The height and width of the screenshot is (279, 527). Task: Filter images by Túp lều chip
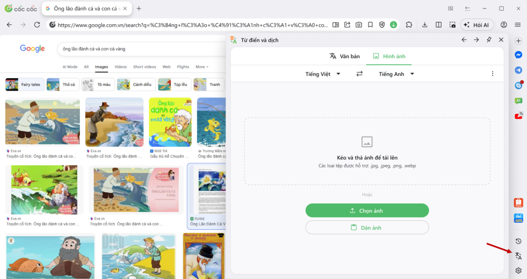(174, 85)
